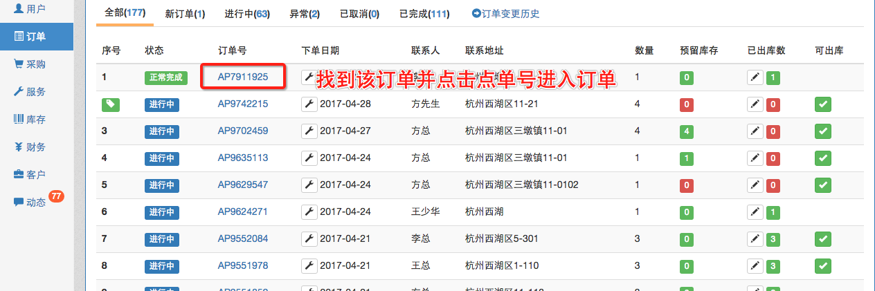Viewport: 875px width, 291px height.
Task: Open order AP9624271
Action: tap(243, 212)
